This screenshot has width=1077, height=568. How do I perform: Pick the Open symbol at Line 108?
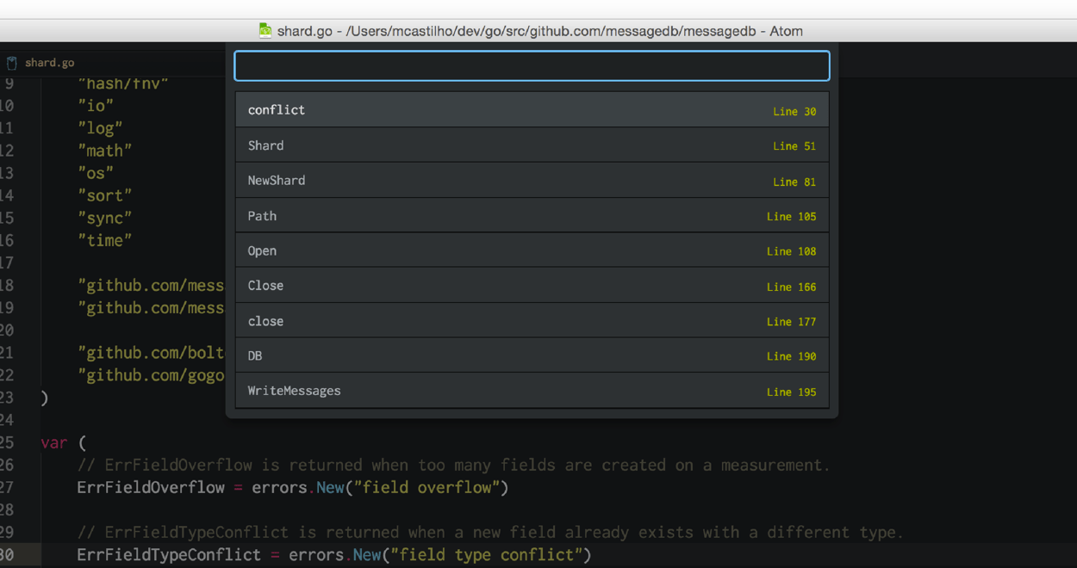coord(532,251)
